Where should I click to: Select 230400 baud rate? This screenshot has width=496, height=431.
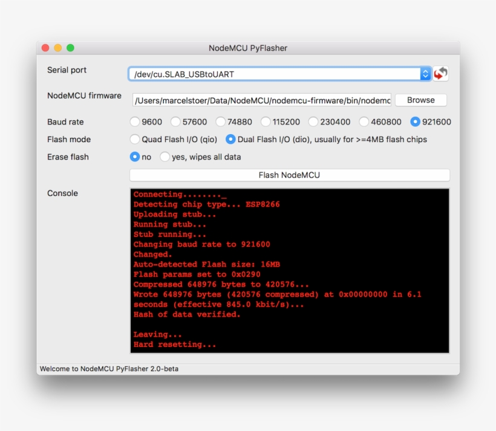pos(313,122)
